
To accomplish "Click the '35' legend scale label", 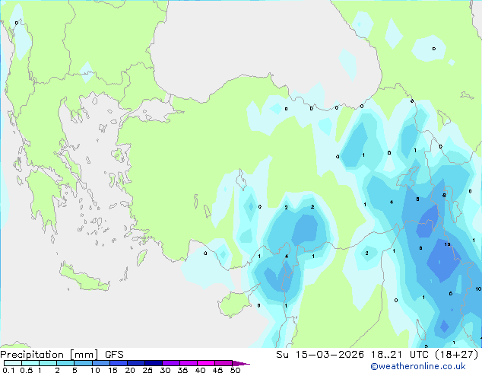I will pos(182,370).
